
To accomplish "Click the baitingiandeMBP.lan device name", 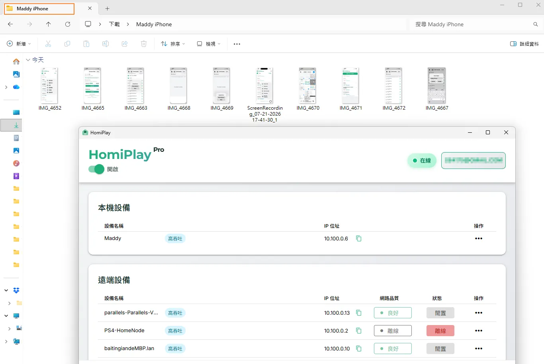I will pos(129,349).
